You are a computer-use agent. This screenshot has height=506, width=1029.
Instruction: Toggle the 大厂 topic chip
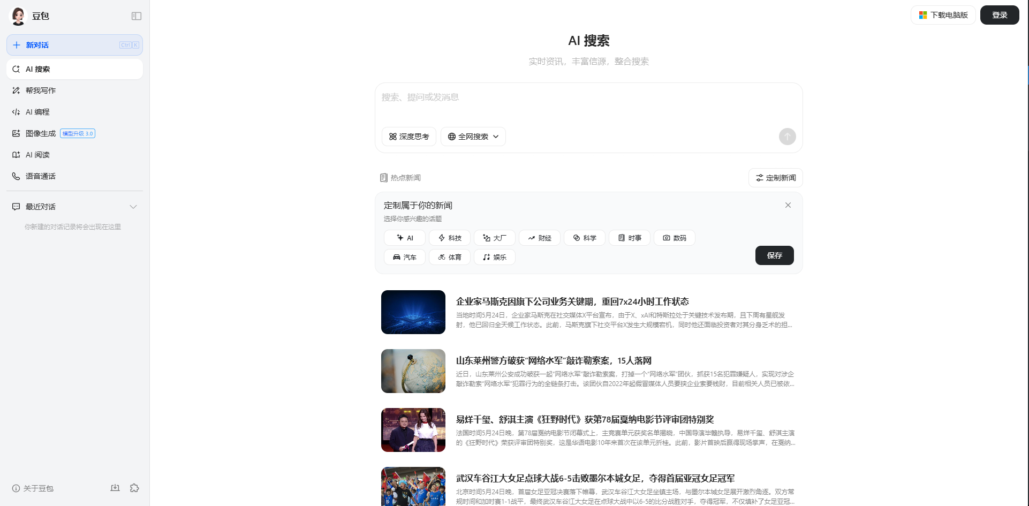[x=495, y=238]
